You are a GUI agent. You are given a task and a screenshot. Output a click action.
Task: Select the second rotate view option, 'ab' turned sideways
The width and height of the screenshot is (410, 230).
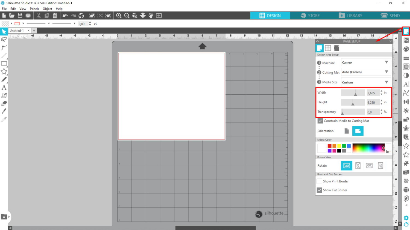click(x=358, y=166)
